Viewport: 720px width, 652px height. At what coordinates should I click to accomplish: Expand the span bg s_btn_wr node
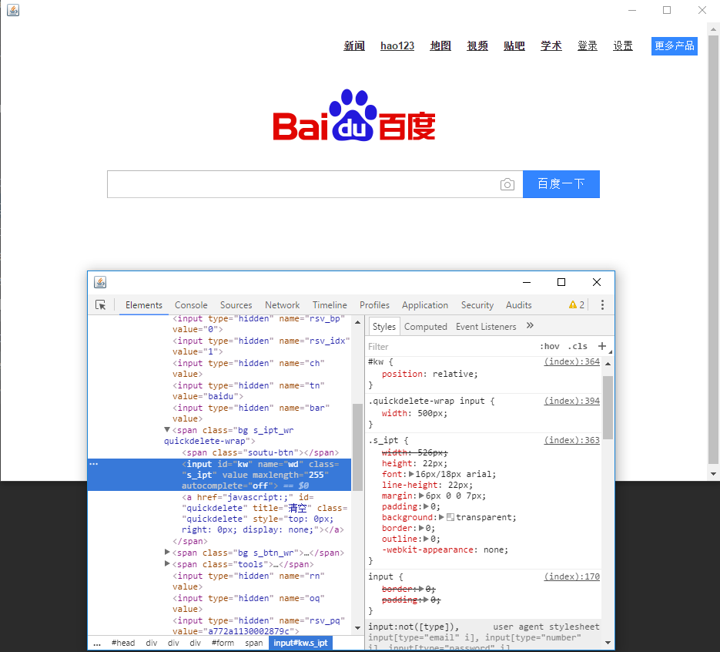[167, 553]
